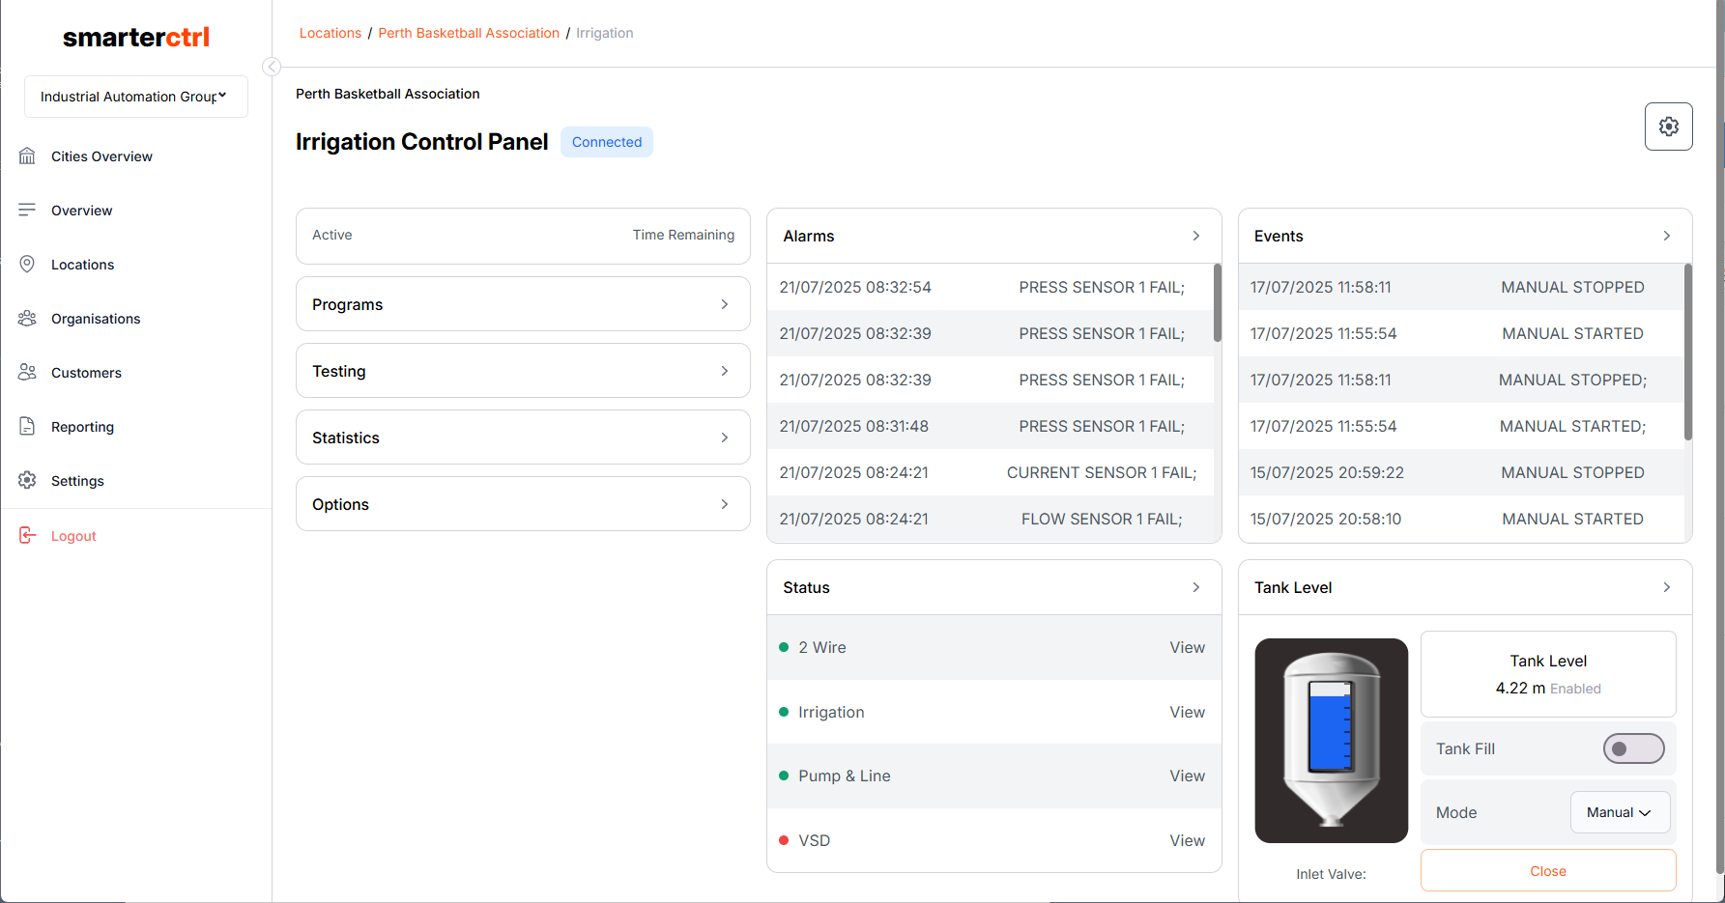Image resolution: width=1725 pixels, height=903 pixels.
Task: Toggle the Tank Fill switch
Action: coord(1633,748)
